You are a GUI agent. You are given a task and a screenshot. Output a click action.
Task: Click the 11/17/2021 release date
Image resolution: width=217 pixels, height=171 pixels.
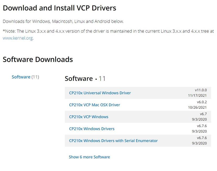pyautogui.click(x=197, y=95)
